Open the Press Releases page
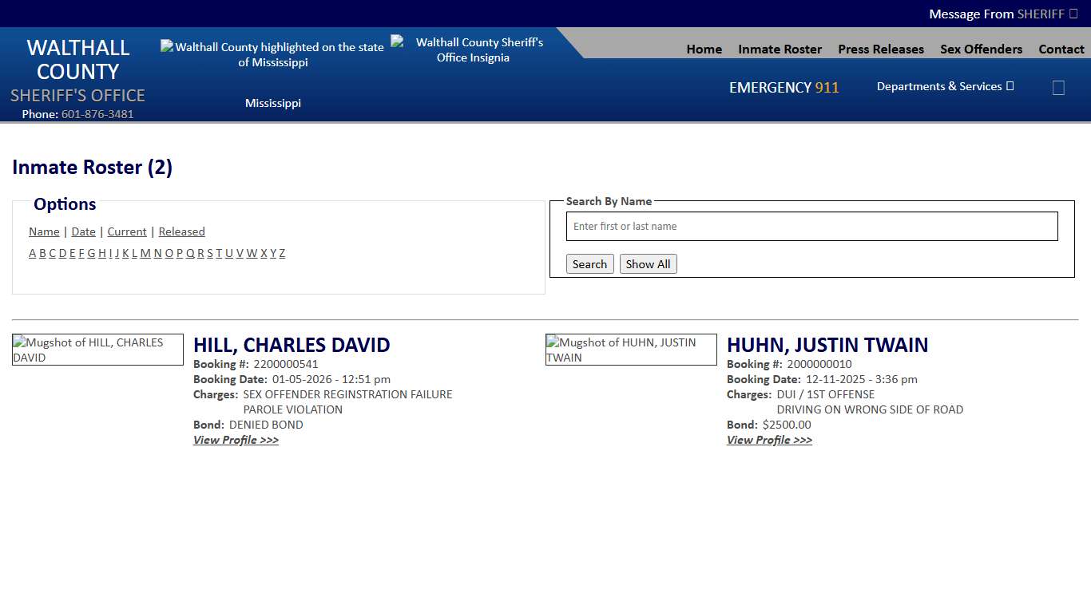This screenshot has width=1091, height=613. pyautogui.click(x=881, y=49)
